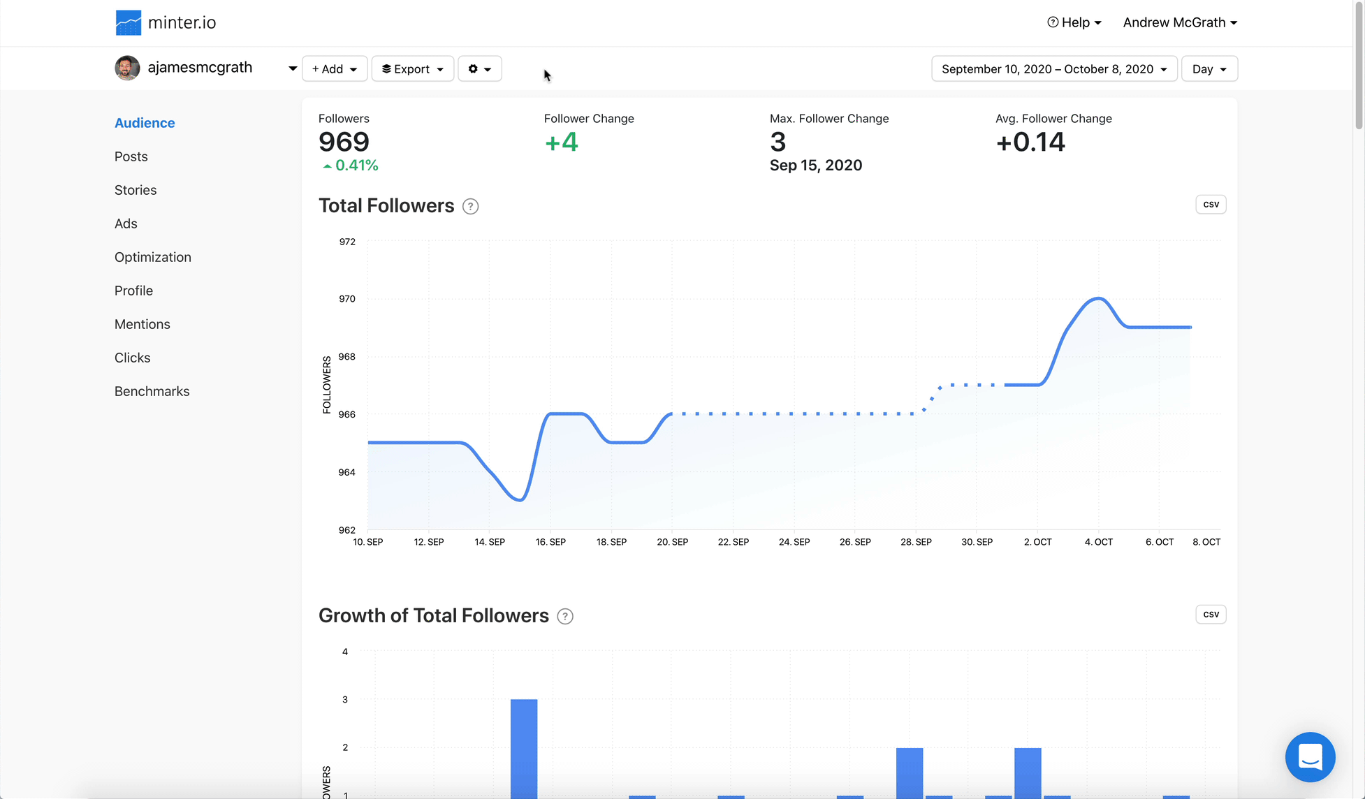This screenshot has height=799, width=1365.
Task: Expand the date range picker
Action: [x=1054, y=68]
